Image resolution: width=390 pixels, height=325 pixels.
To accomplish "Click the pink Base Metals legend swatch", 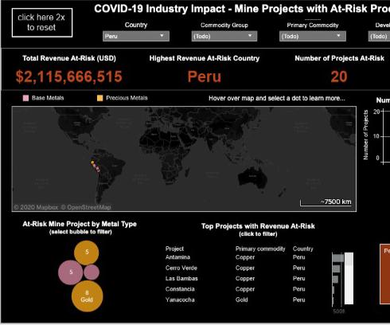I will click(x=25, y=98).
